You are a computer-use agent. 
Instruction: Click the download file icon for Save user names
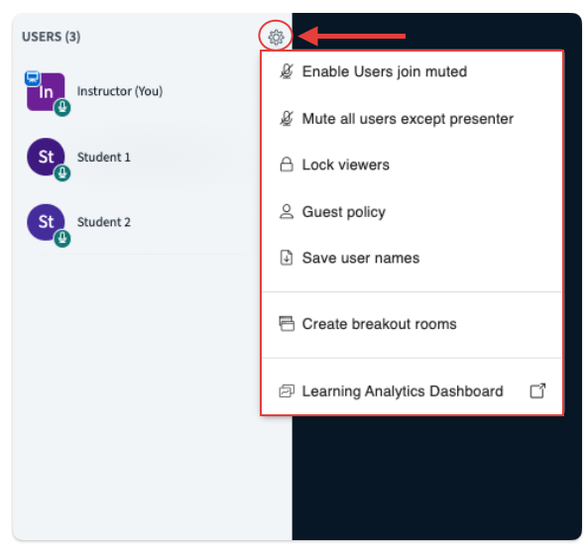coord(287,258)
